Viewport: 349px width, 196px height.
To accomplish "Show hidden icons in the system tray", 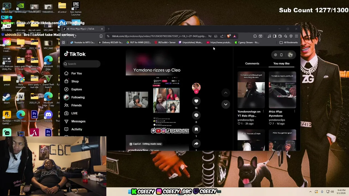I will pos(310,192).
